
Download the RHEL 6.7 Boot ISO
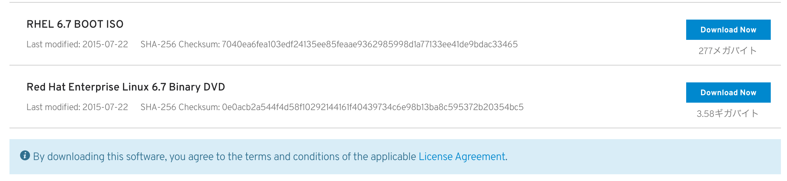[728, 30]
